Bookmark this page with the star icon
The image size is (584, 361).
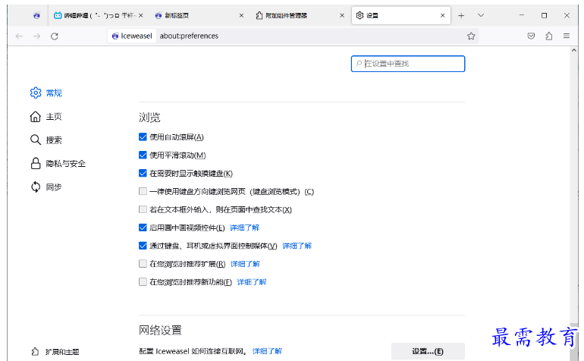[471, 36]
